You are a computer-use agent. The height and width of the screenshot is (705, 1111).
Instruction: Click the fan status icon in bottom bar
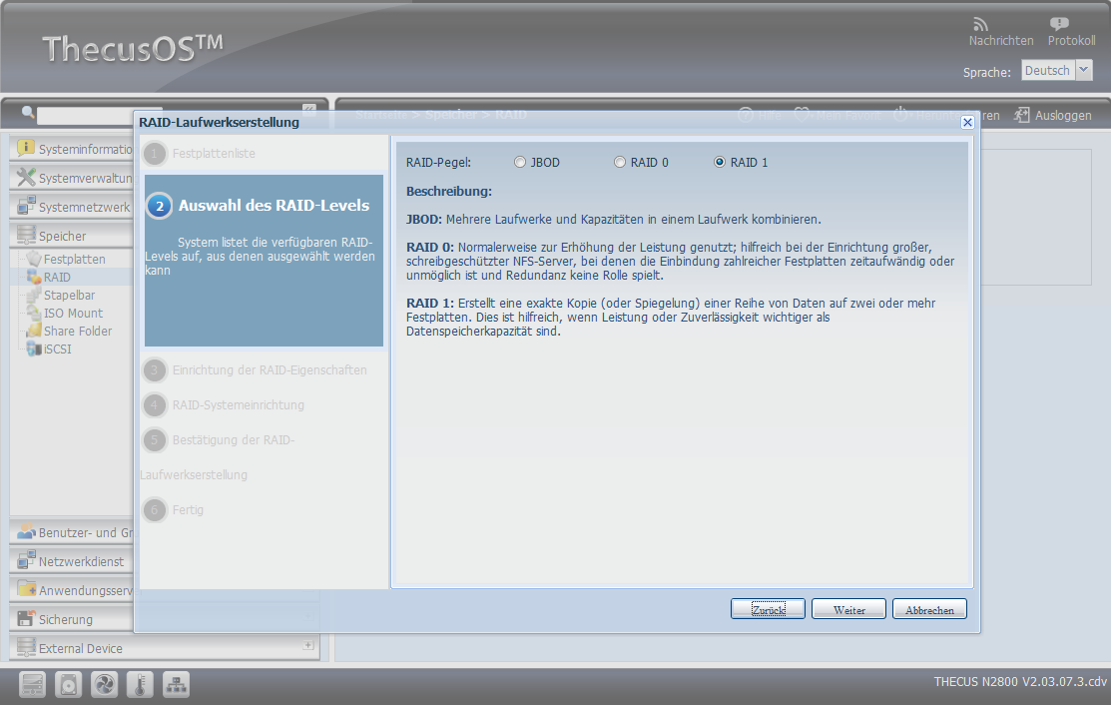(104, 684)
